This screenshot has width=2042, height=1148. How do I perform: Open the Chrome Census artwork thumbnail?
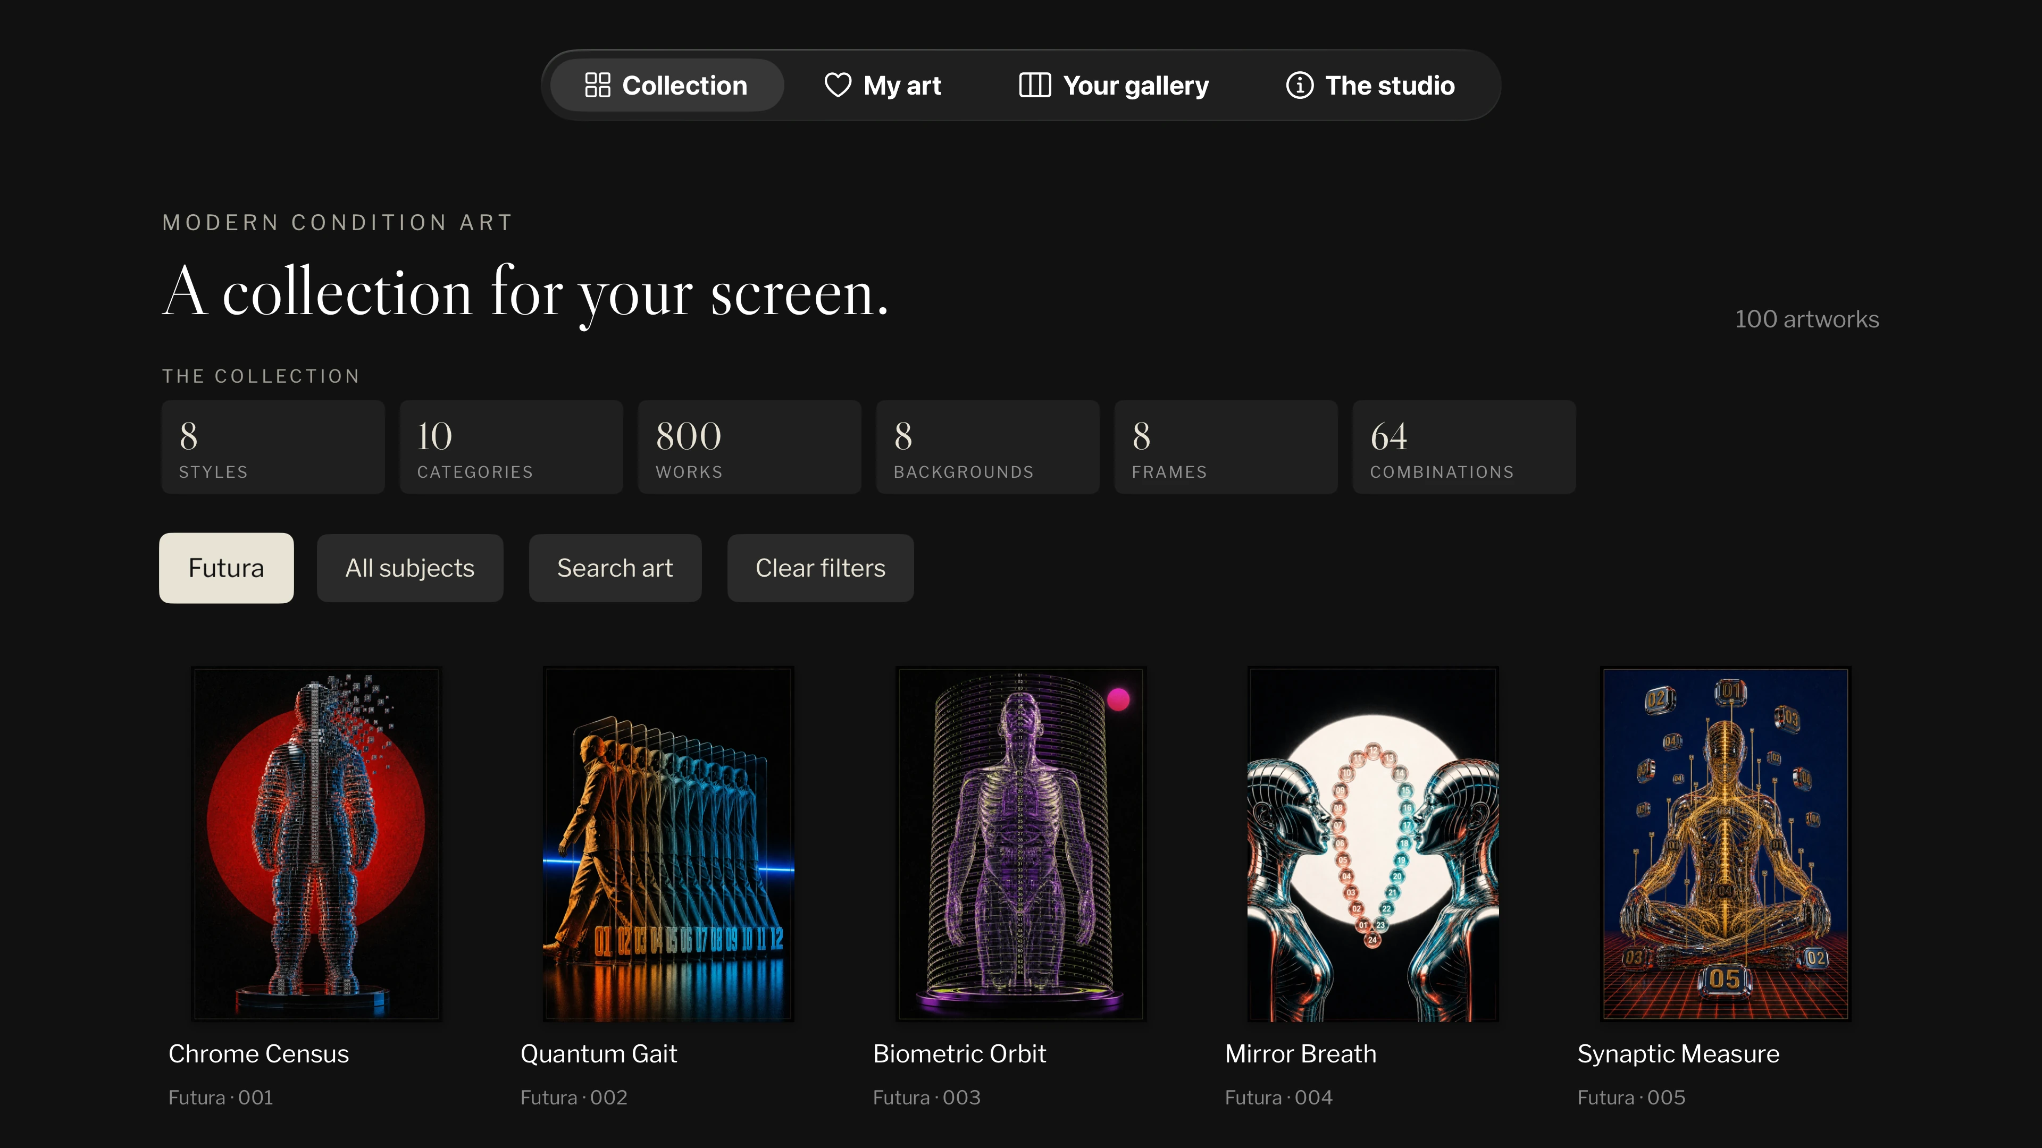316,844
